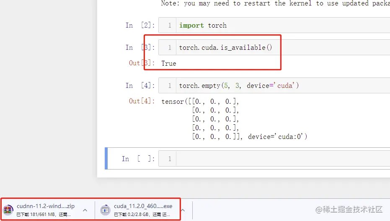Click the cudnn download progress text '181/661 MB'

click(x=42, y=214)
